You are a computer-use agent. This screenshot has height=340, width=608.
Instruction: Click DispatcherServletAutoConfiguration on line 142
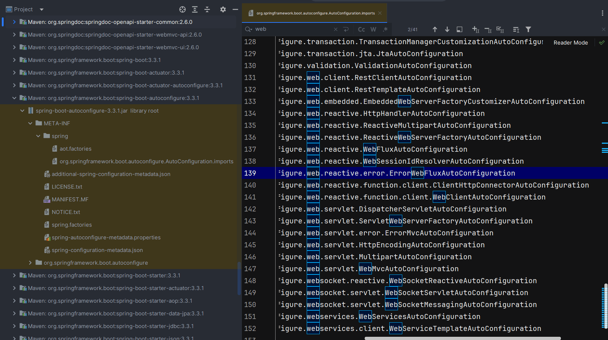433,209
